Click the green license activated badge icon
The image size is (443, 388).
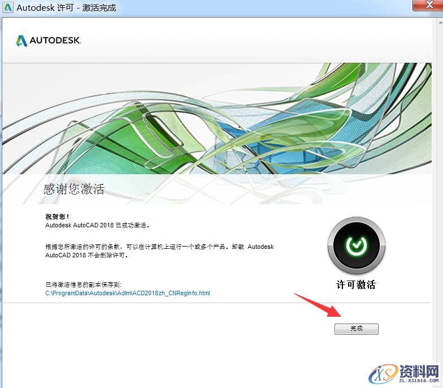[356, 245]
